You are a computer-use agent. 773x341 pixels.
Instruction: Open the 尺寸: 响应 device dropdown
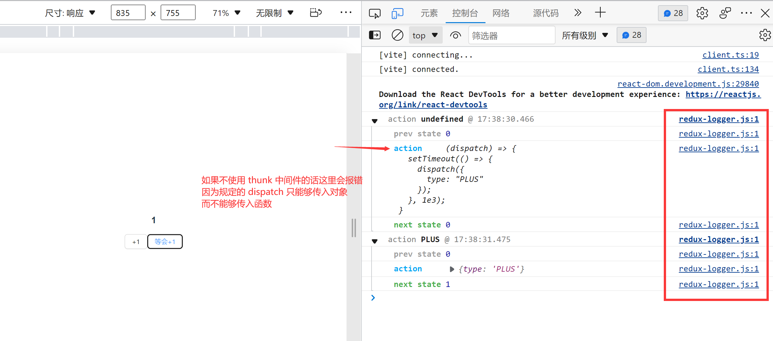[x=70, y=13]
